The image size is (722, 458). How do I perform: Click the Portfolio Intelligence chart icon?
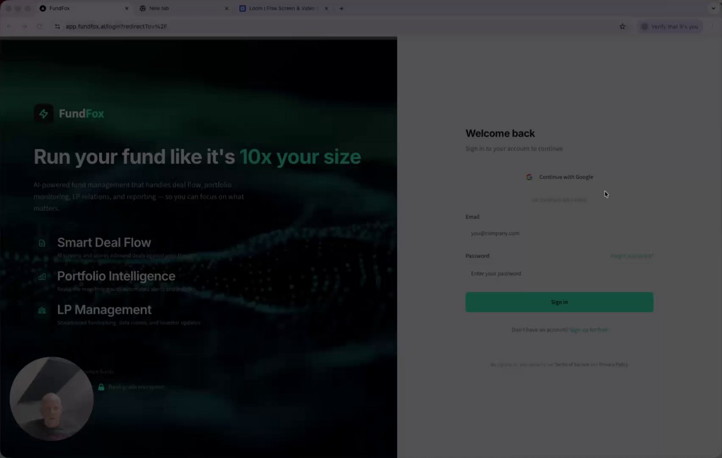pyautogui.click(x=42, y=277)
